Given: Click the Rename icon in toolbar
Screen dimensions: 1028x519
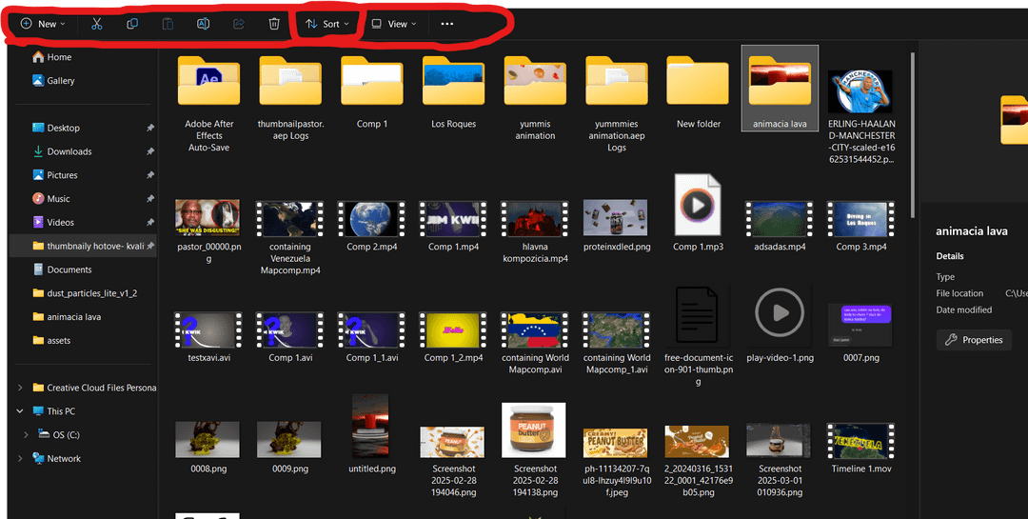Looking at the screenshot, I should point(204,24).
